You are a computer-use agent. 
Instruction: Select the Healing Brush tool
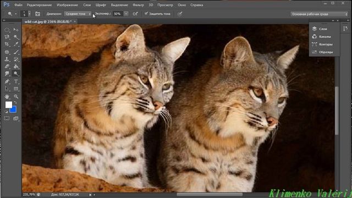pos(7,52)
